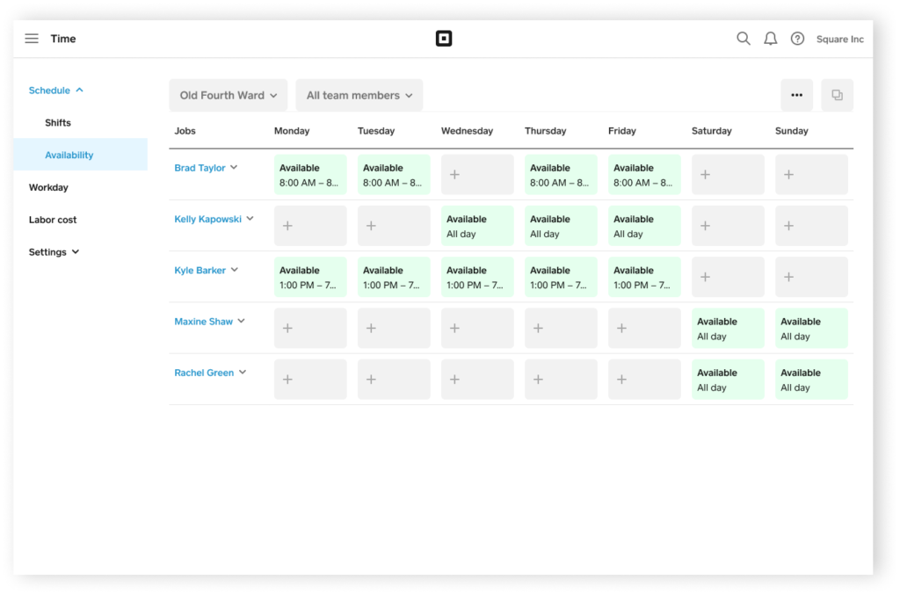Add Sunday availability for Kyle Barker
The width and height of the screenshot is (900, 595).
[x=811, y=277]
